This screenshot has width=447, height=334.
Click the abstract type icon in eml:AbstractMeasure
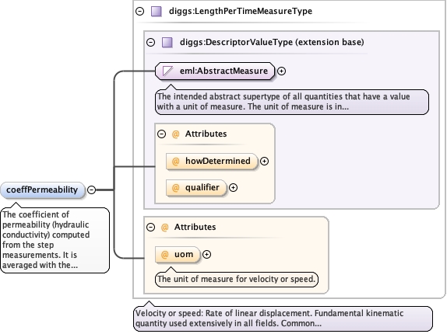tap(167, 71)
